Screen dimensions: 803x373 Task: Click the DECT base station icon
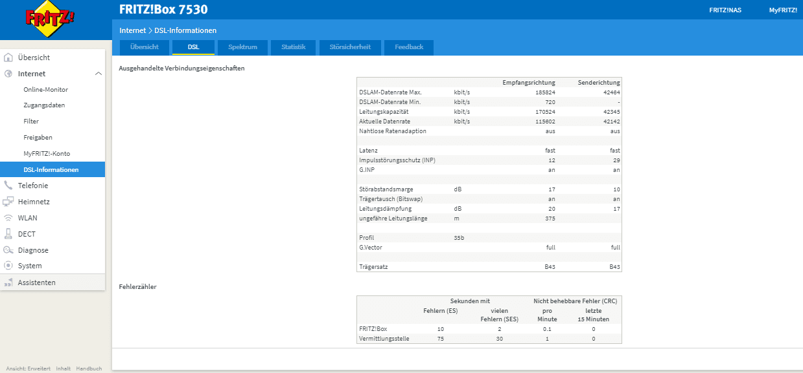(x=8, y=234)
